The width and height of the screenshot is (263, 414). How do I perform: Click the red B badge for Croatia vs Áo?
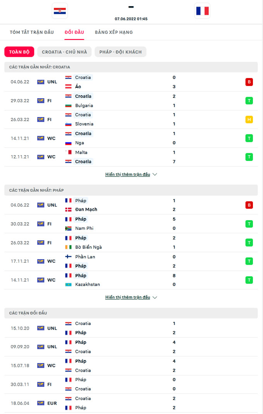249,82
